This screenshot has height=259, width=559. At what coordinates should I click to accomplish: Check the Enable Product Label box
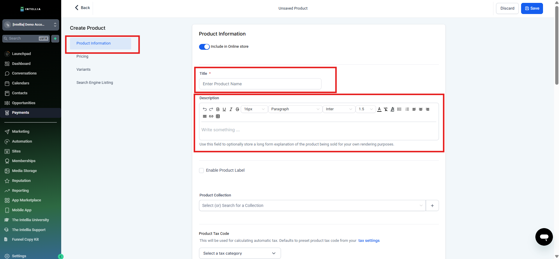click(201, 171)
